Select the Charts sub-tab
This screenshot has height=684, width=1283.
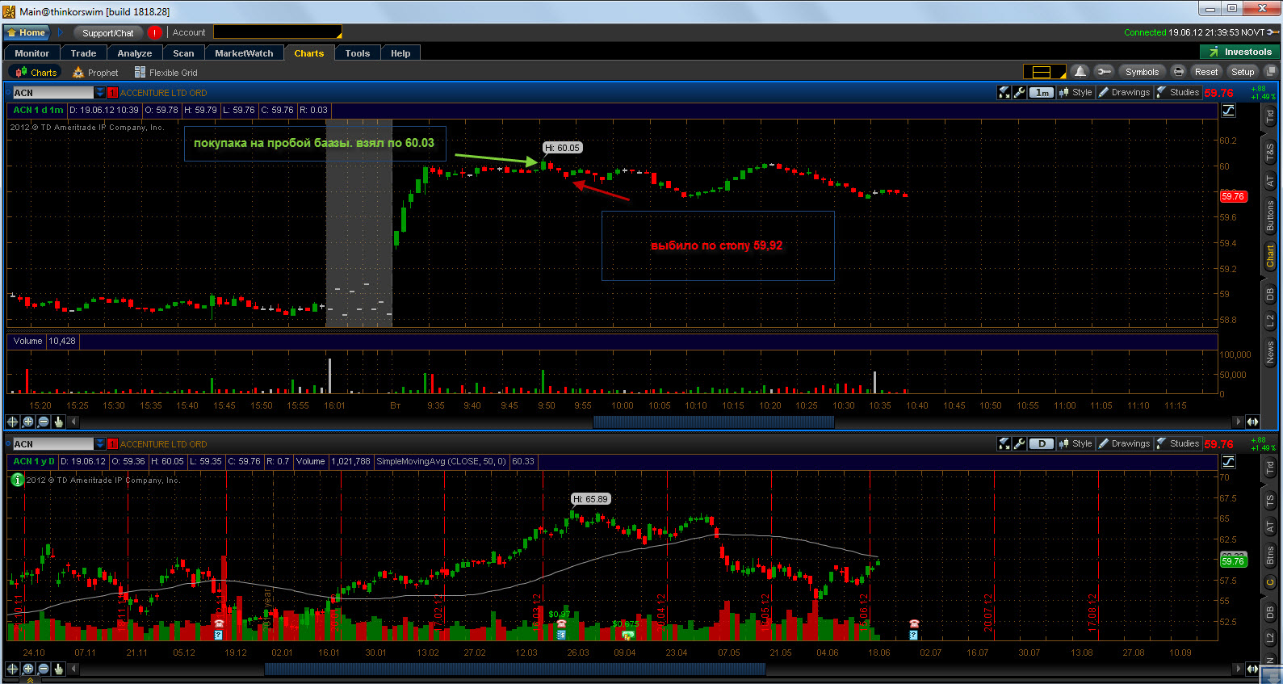tap(36, 72)
